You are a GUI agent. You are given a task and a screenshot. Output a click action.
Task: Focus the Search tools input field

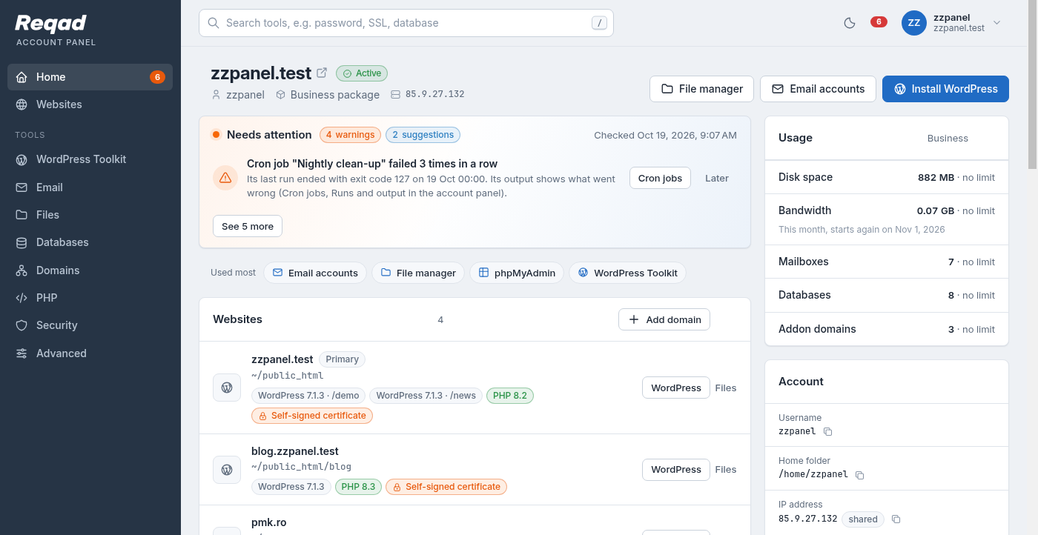click(406, 23)
